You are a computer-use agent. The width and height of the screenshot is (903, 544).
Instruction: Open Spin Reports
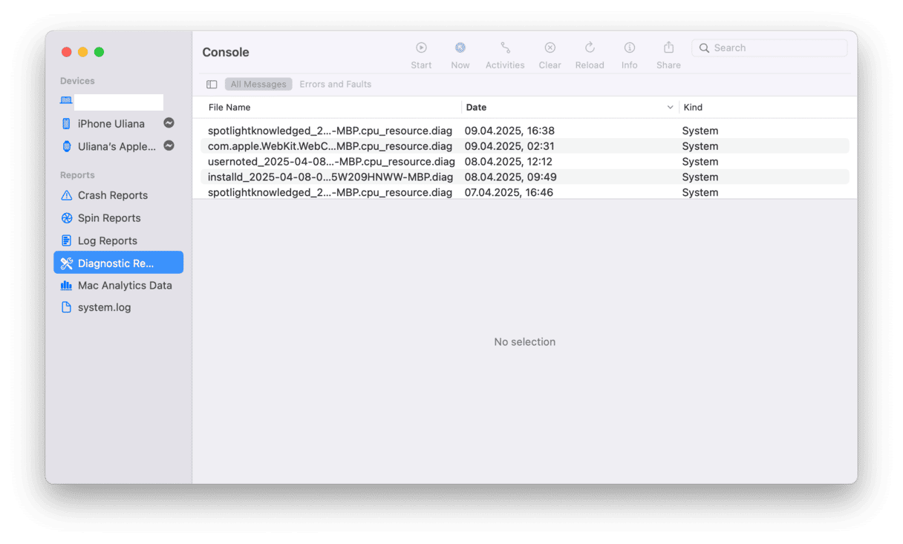[x=118, y=218]
